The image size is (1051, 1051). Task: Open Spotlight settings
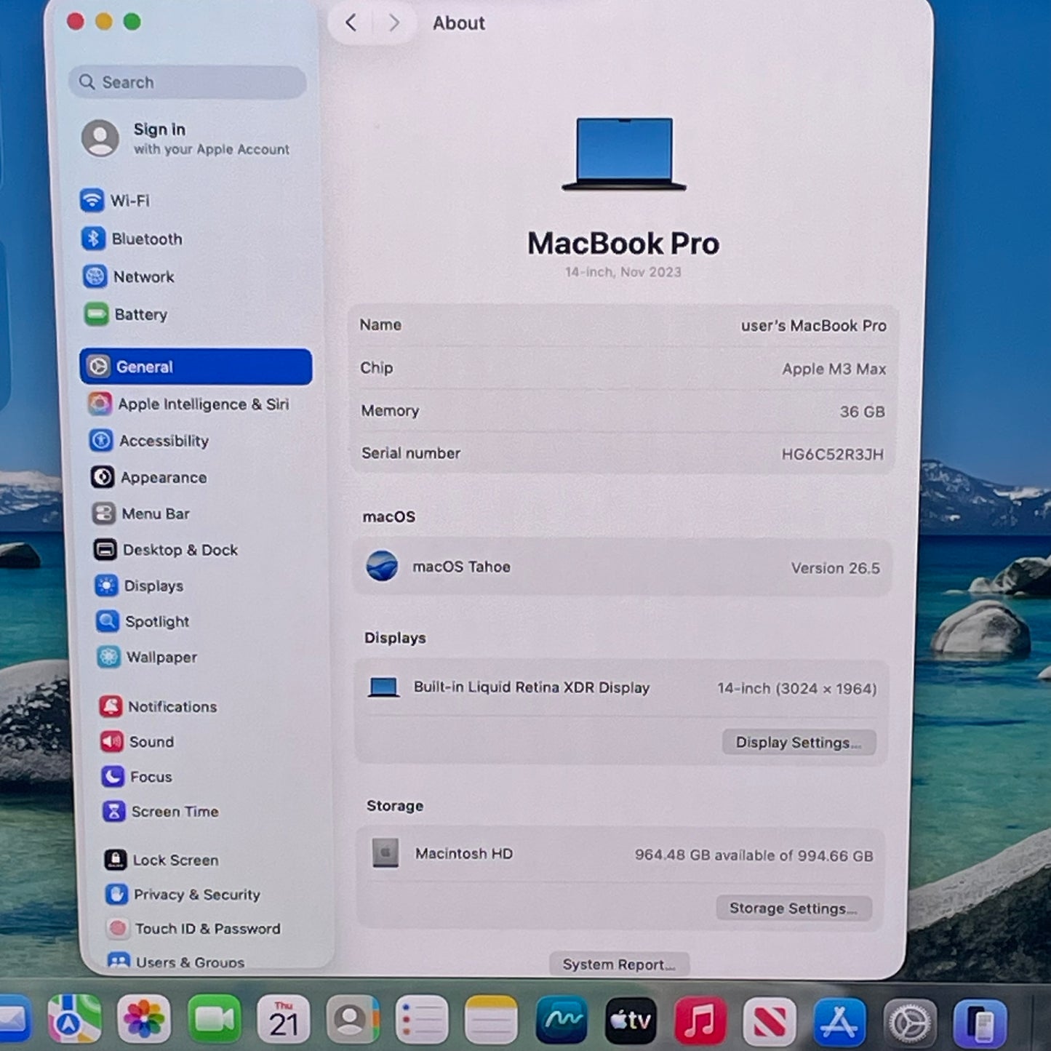click(143, 621)
